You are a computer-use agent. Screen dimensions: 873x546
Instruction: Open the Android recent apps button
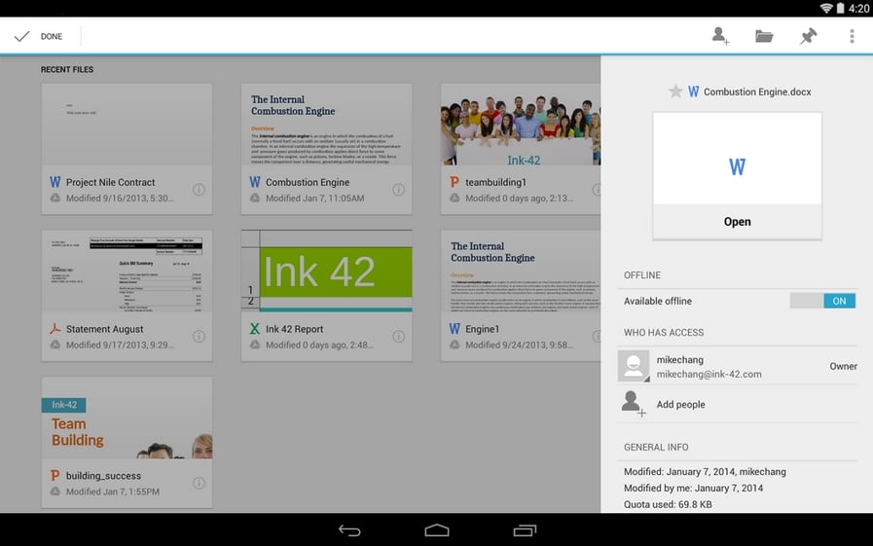[525, 530]
